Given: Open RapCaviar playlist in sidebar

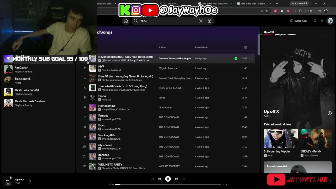Looking at the screenshot, I should pyautogui.click(x=38, y=70).
